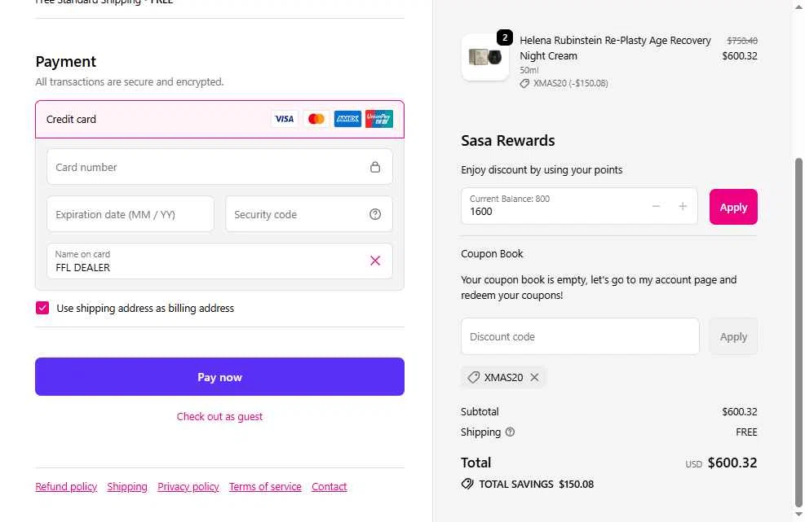Open the Shipping footer link
This screenshot has width=805, height=522.
point(127,487)
